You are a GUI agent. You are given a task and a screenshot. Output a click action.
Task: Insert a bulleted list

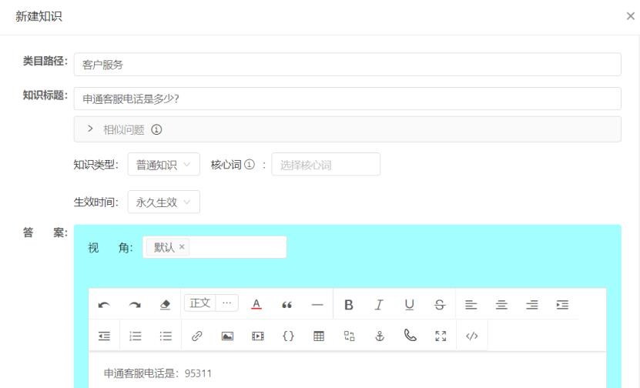tap(166, 336)
